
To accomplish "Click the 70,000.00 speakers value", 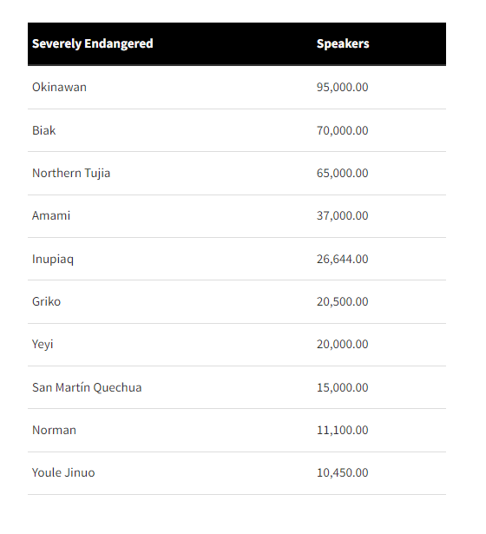I will (x=343, y=130).
